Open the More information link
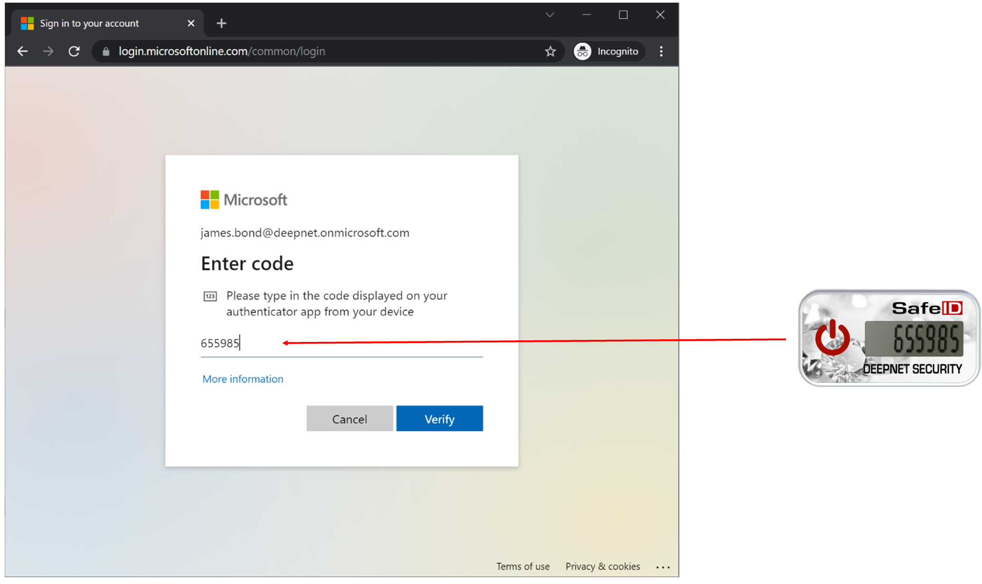The image size is (982, 584). [242, 379]
